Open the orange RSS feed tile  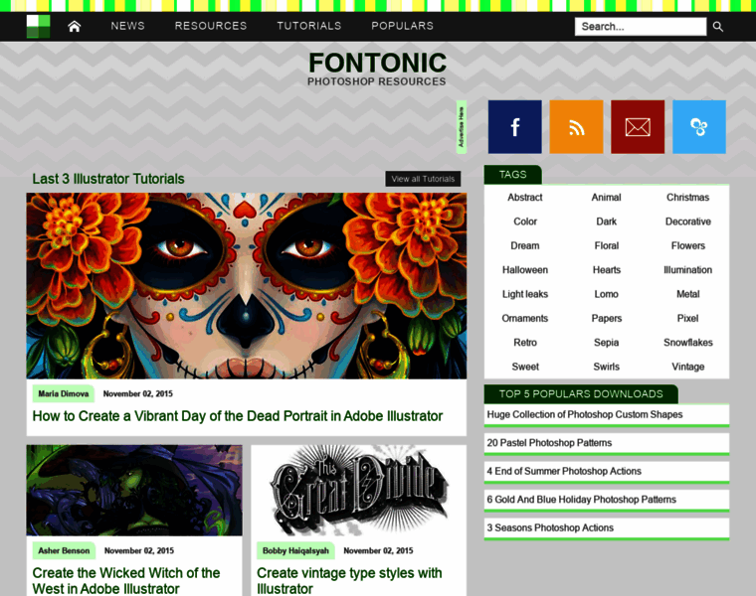pos(576,127)
